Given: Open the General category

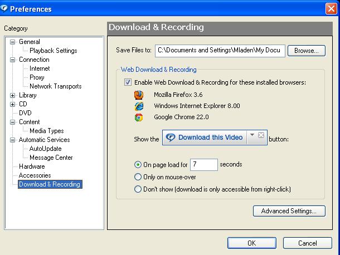Looking at the screenshot, I should pyautogui.click(x=30, y=42).
